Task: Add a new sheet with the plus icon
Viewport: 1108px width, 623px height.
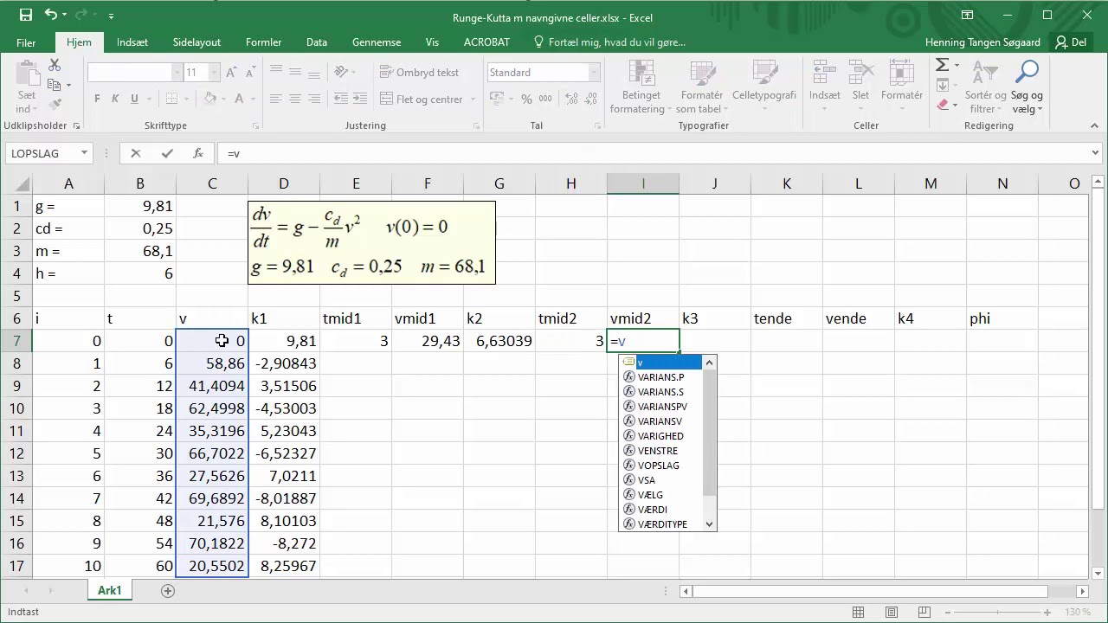Action: (x=168, y=591)
